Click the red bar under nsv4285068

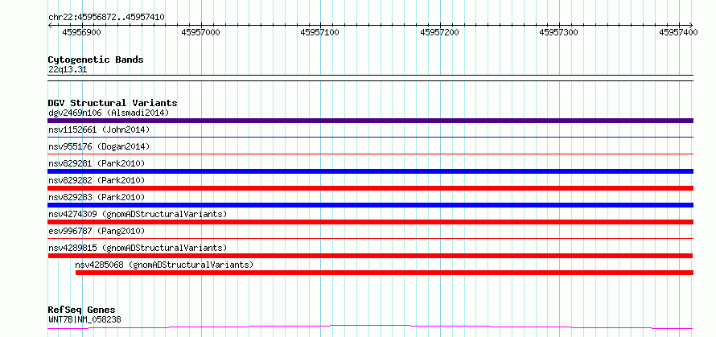pyautogui.click(x=385, y=273)
